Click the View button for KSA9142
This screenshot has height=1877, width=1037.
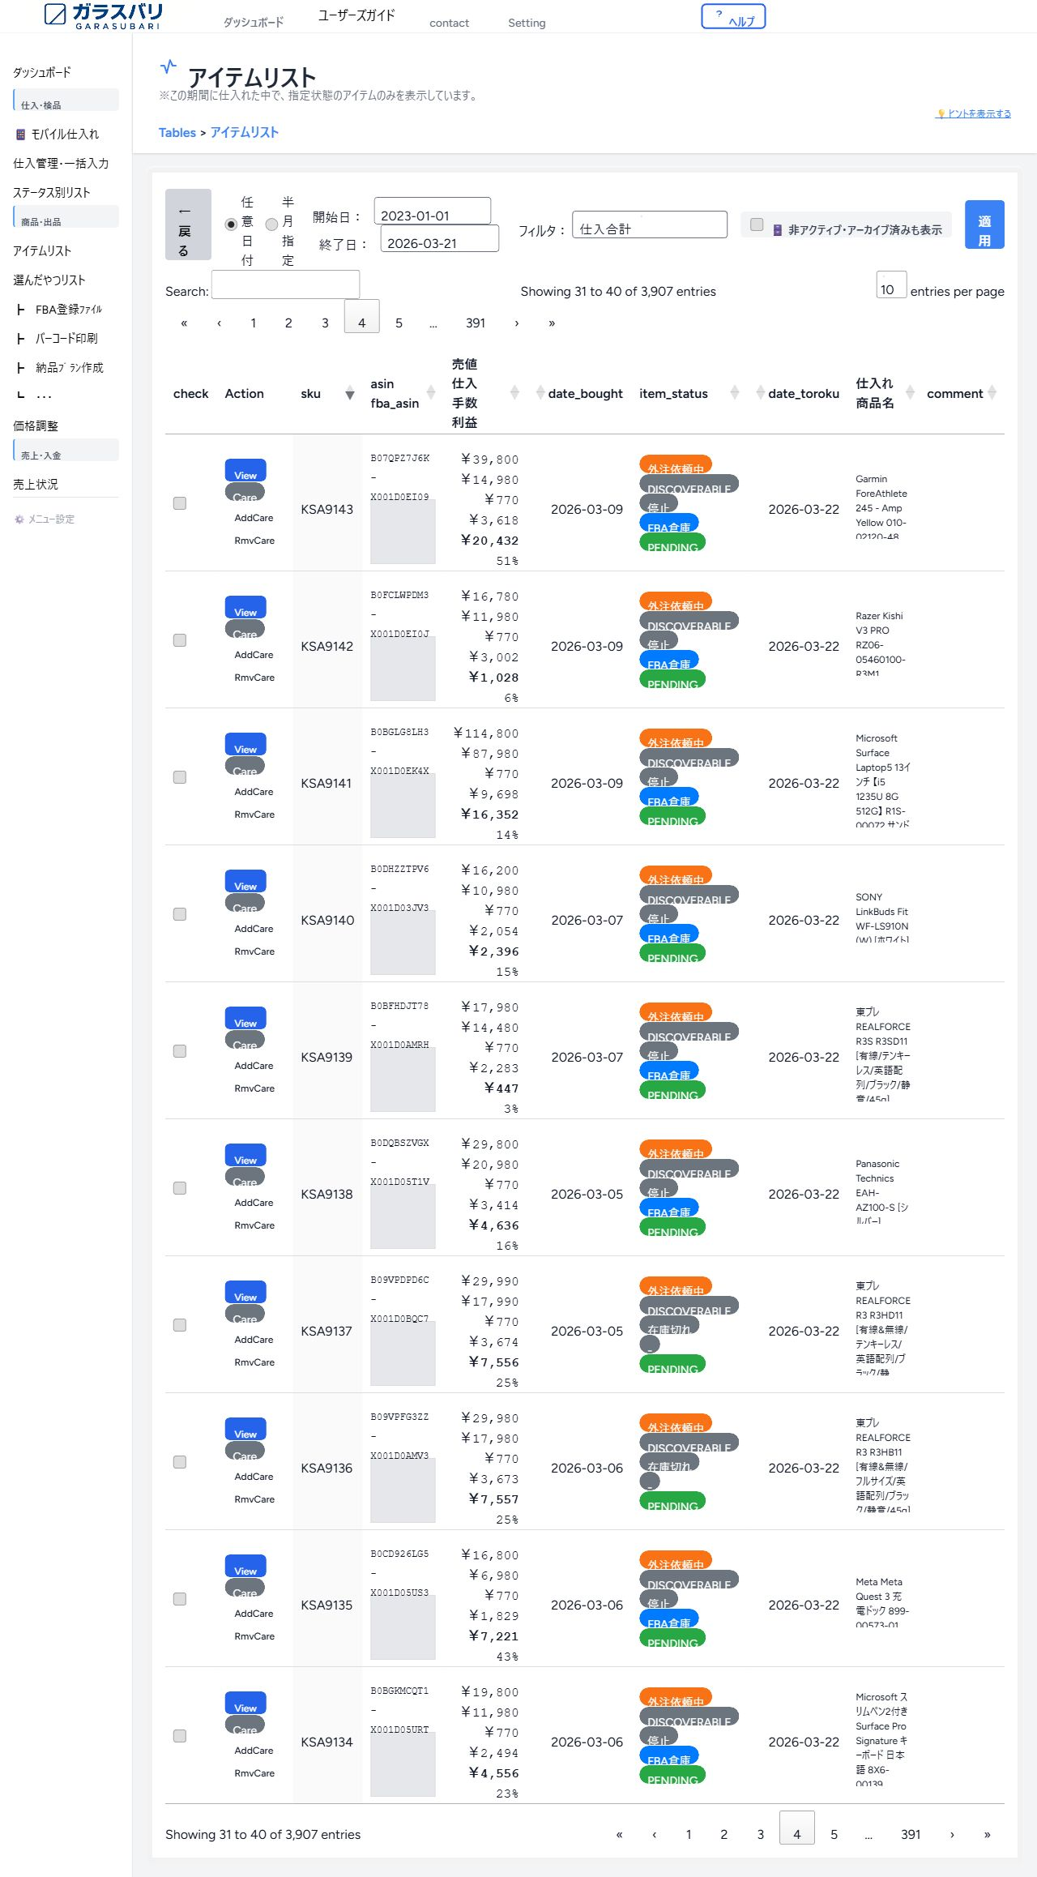(245, 608)
